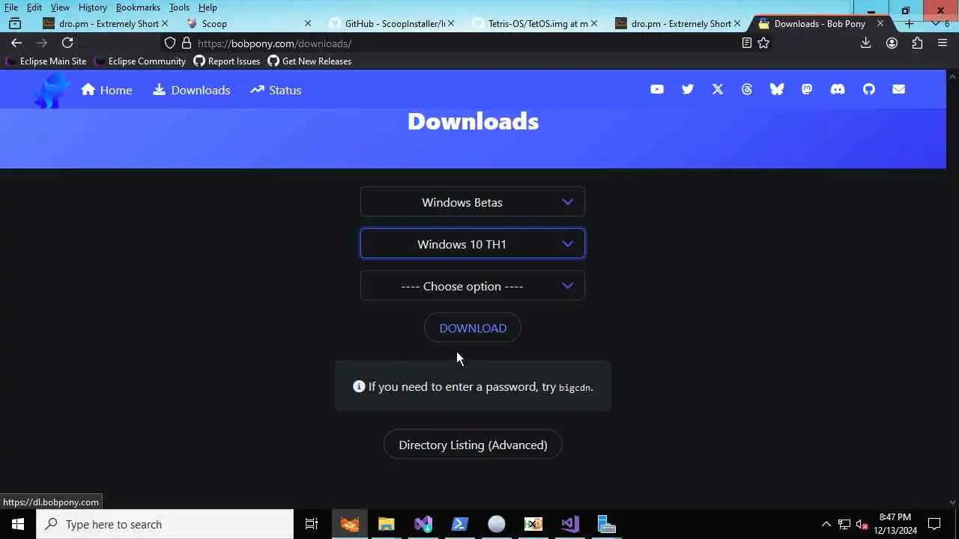Open the Threads icon link
Viewport: 959px width, 539px height.
747,90
